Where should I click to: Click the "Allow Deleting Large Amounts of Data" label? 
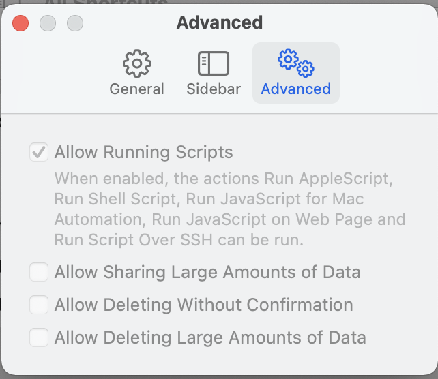[210, 337]
